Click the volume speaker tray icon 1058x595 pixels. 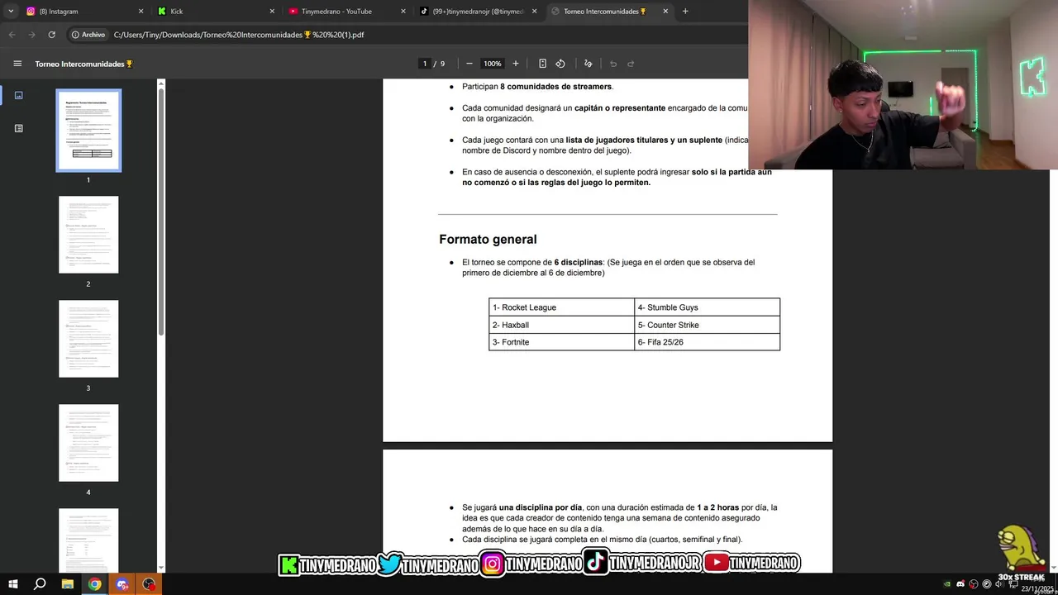coord(998,584)
